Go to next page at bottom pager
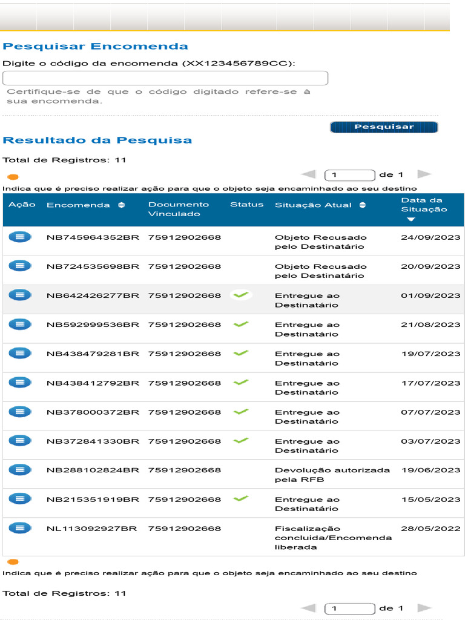The image size is (465, 620). coord(424,608)
